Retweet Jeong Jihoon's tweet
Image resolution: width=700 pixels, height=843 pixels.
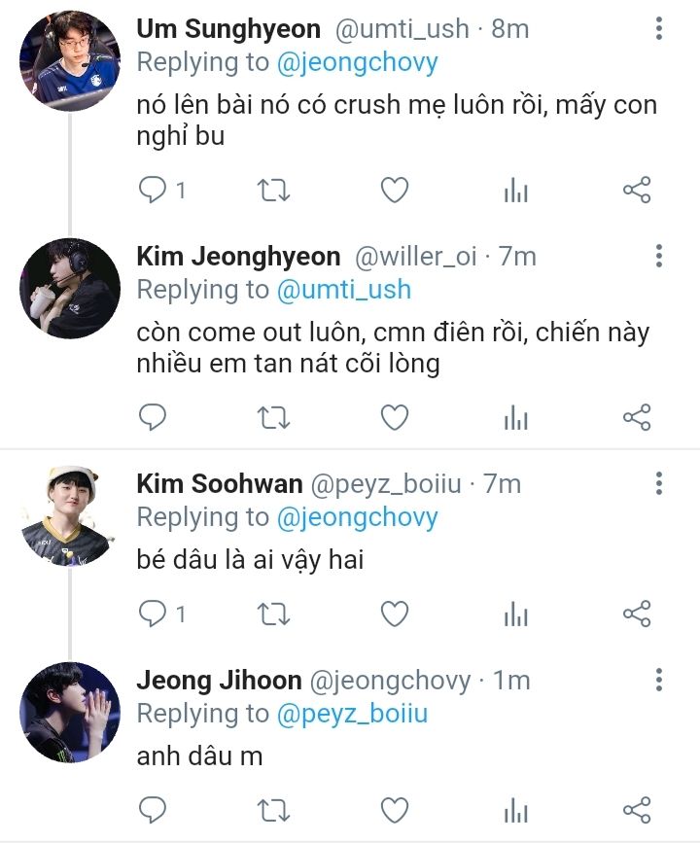pyautogui.click(x=273, y=809)
